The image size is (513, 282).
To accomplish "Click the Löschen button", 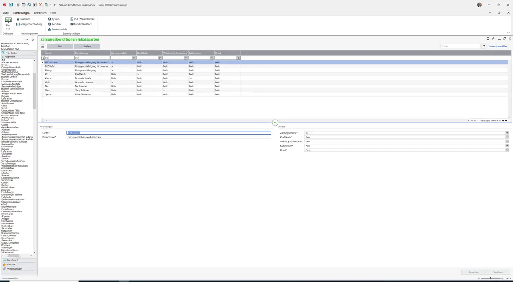I will point(87,46).
